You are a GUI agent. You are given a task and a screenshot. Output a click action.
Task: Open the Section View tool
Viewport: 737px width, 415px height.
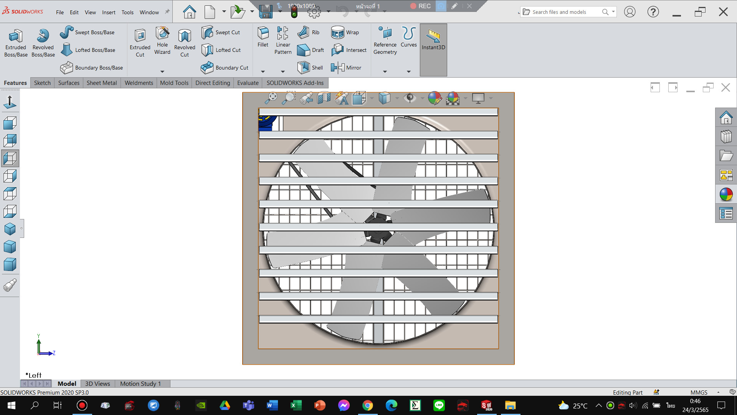(324, 98)
